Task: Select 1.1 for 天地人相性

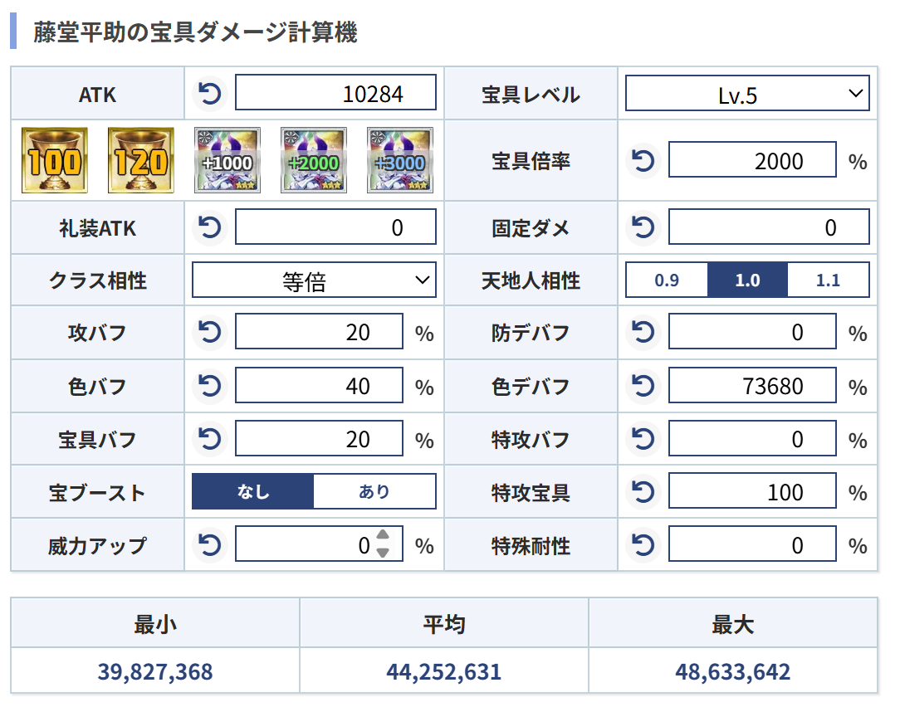Action: point(829,280)
